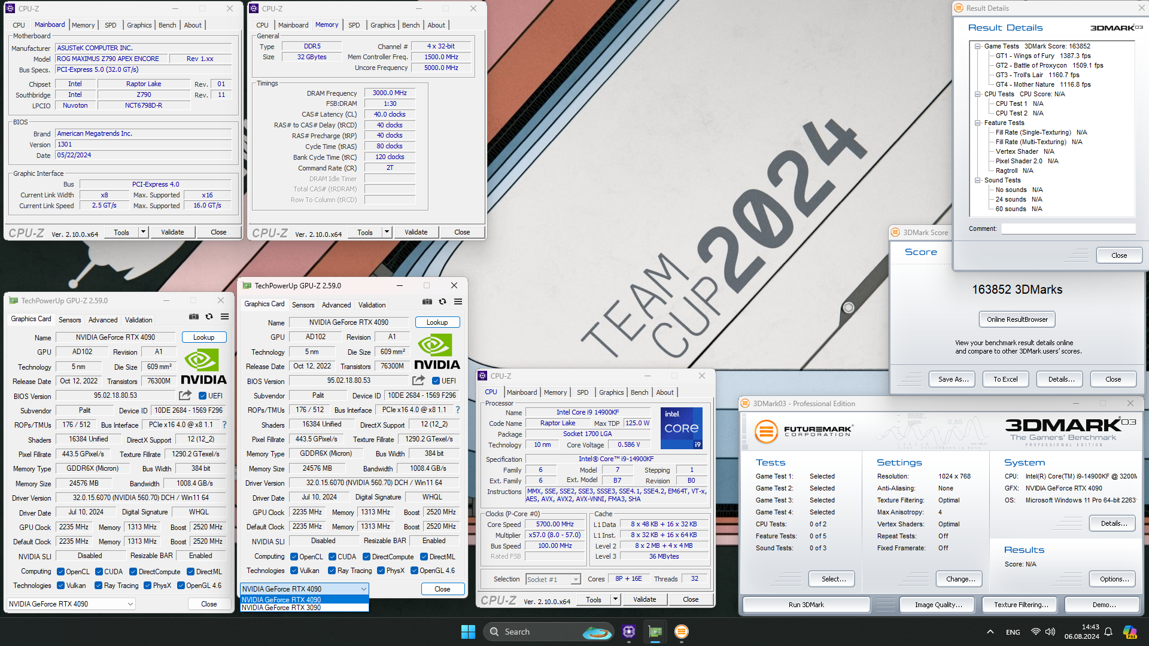Click the ENG language indicator in the taskbar
Screen dimensions: 1149x646
(x=1013, y=632)
